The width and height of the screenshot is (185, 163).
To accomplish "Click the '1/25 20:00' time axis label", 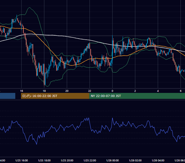I will point(67,160).
